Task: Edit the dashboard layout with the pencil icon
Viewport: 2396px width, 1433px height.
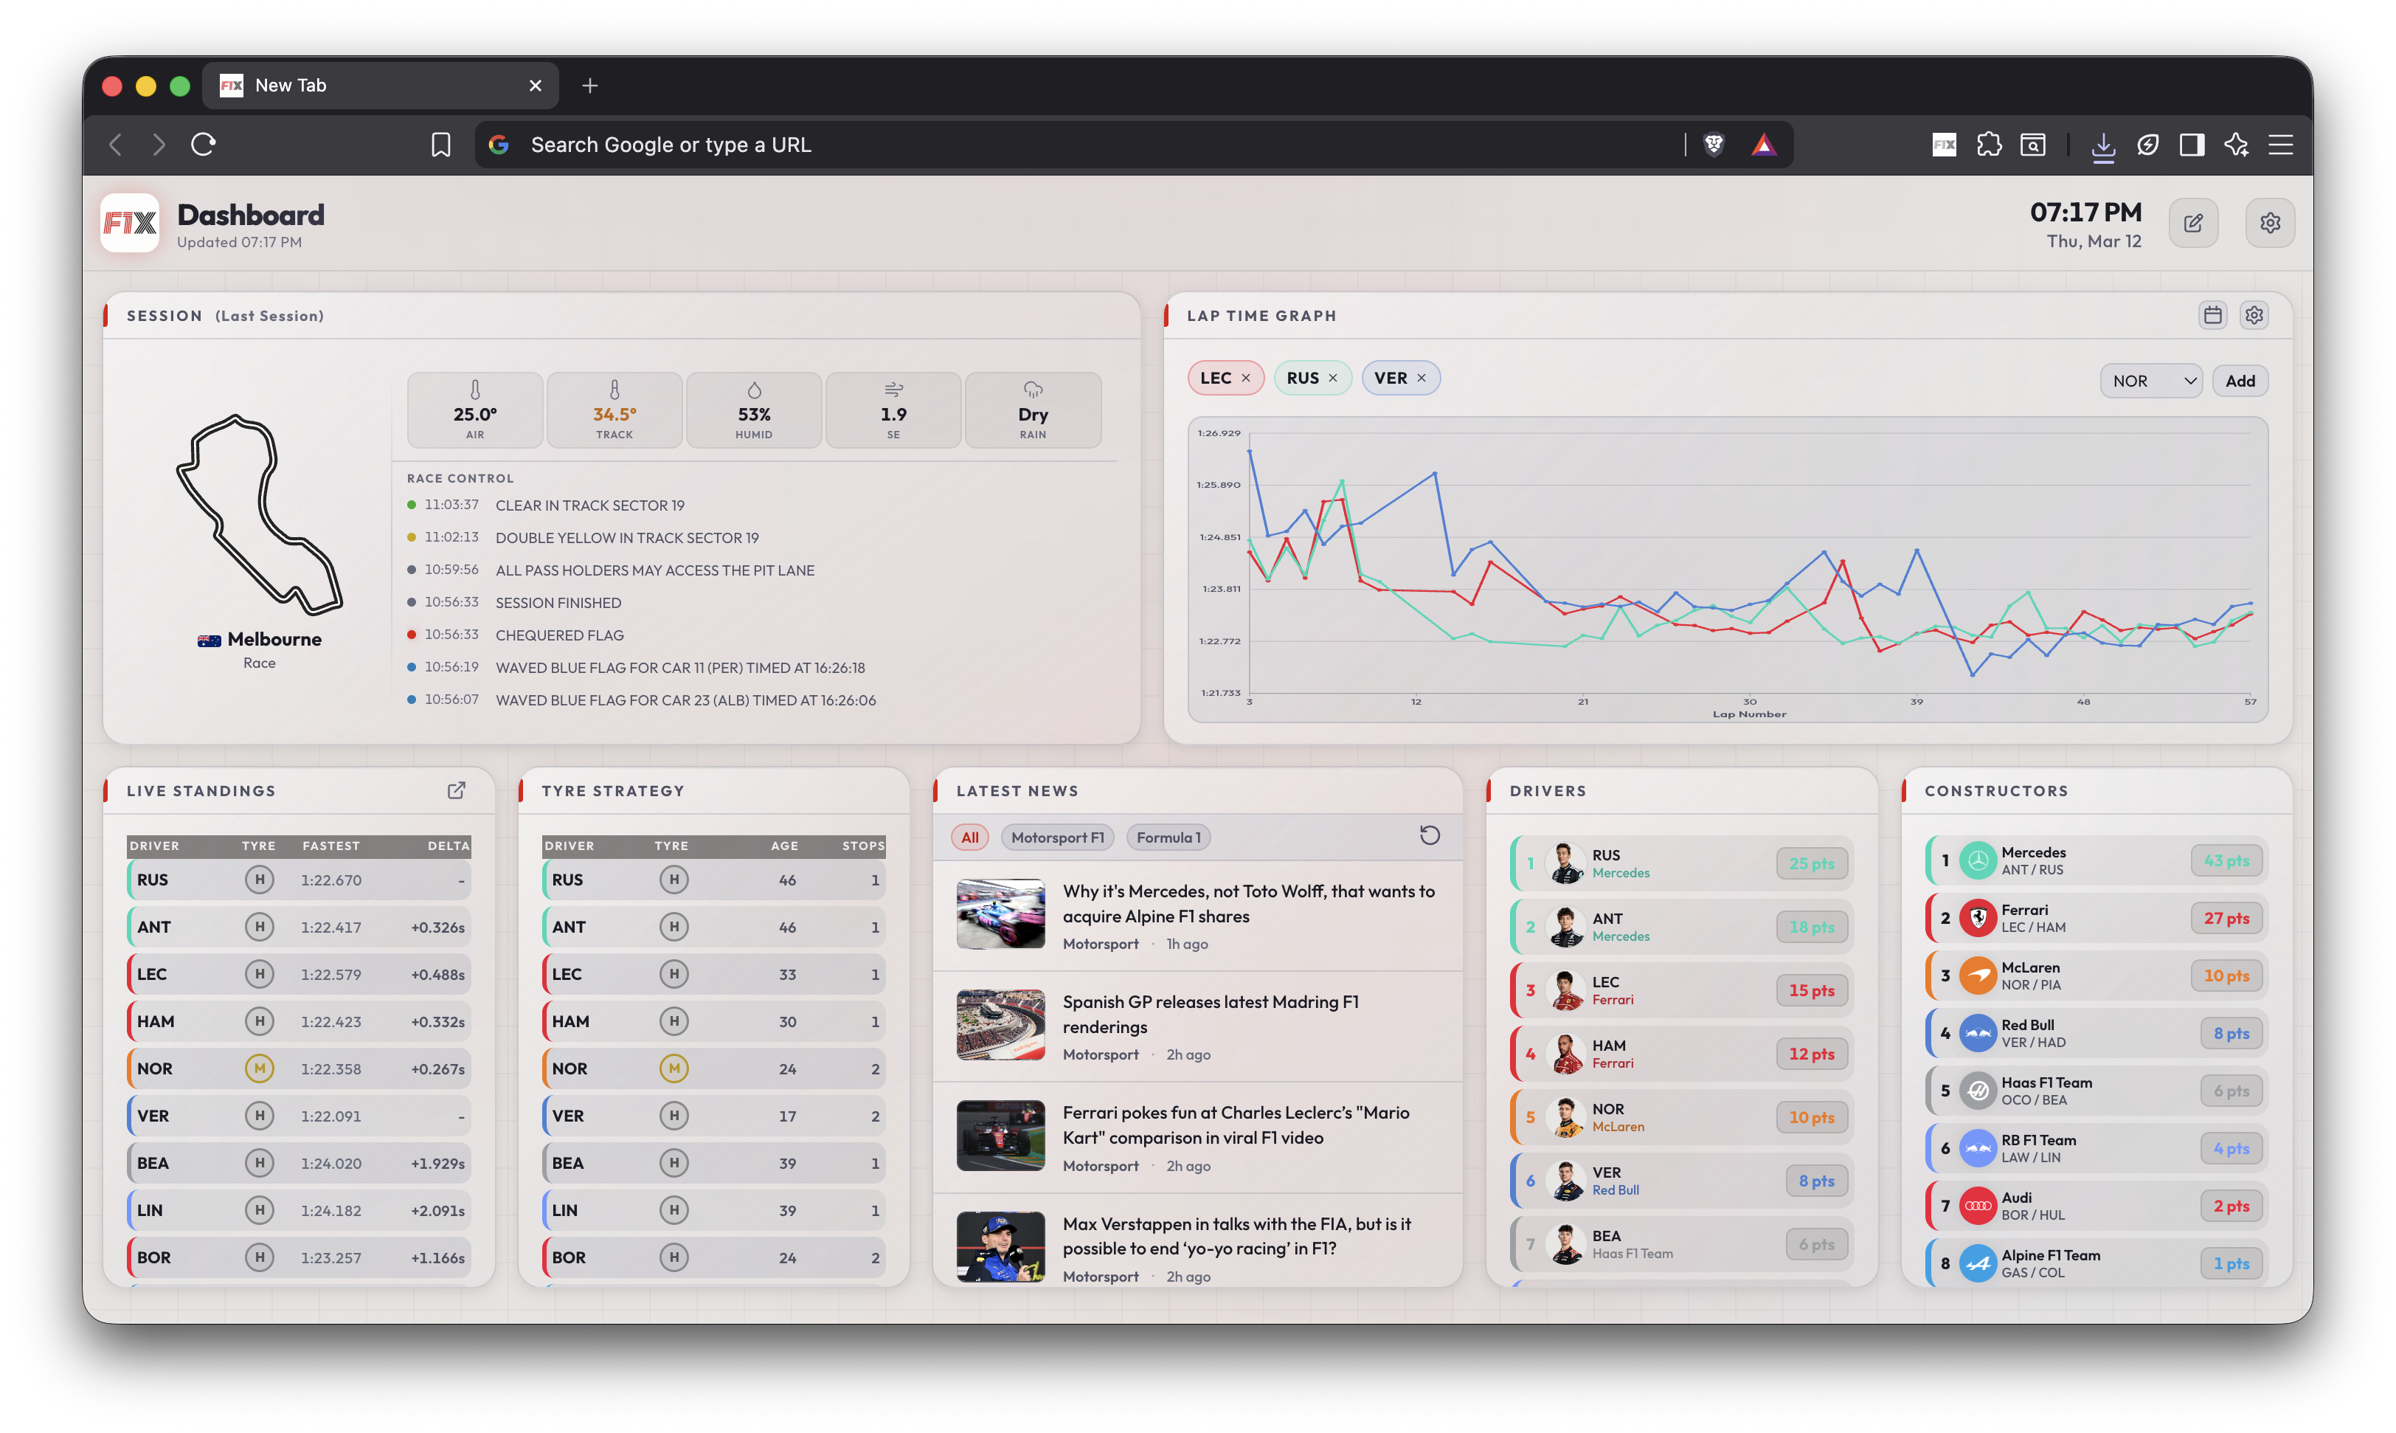Action: (x=2193, y=222)
